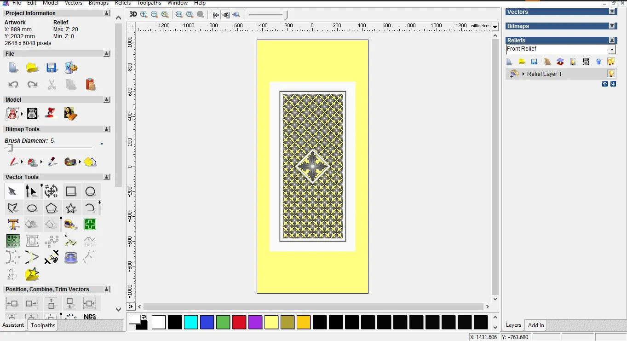
Task: Switch to the Toolpaths tab
Action: point(43,325)
